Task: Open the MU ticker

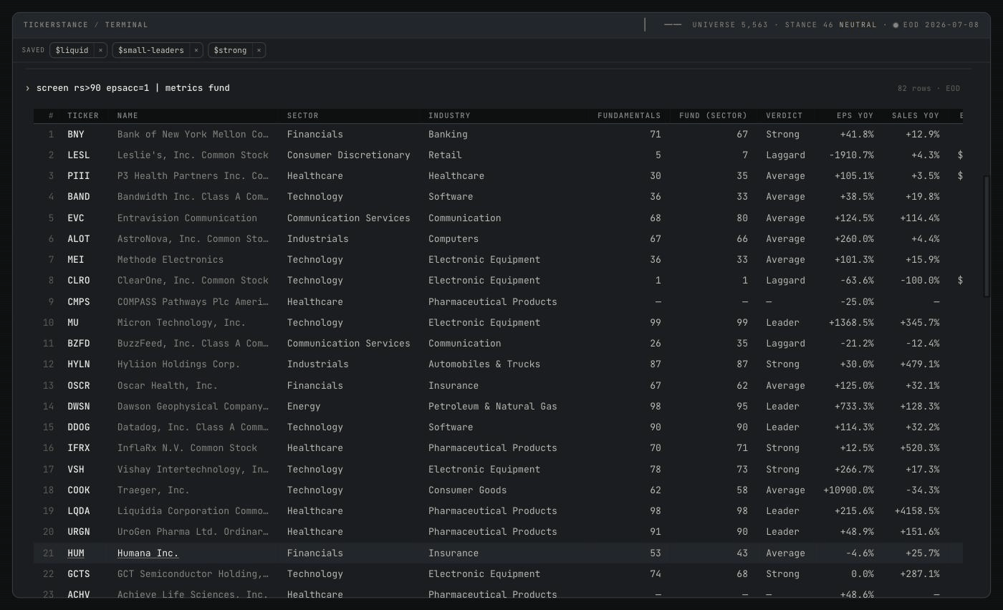Action: 73,322
